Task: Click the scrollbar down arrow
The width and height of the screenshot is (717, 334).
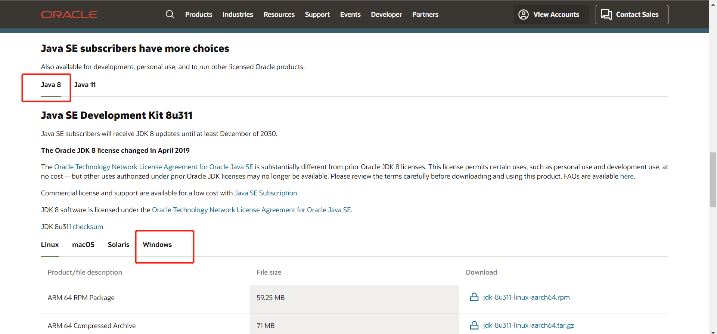Action: [x=713, y=332]
